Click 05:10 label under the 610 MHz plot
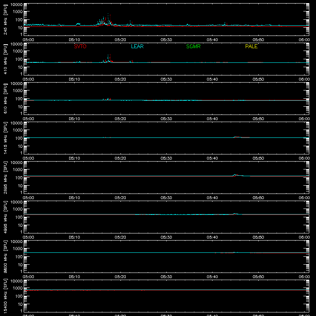Viewport: 316px width, 316px height. point(74,119)
